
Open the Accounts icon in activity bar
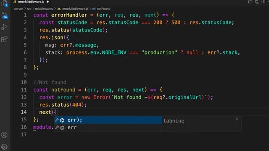4,135
